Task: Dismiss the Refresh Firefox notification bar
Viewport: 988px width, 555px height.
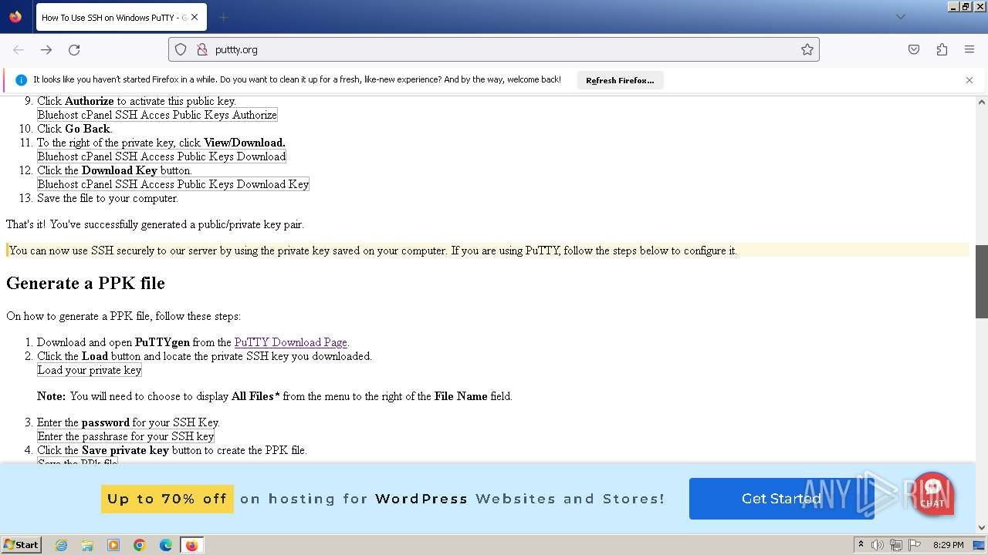Action: coord(969,80)
